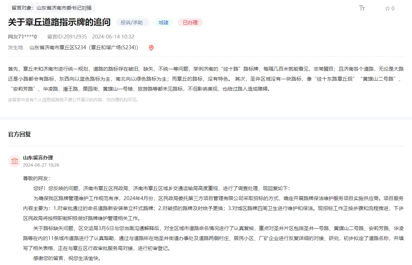This screenshot has height=265, width=412.
Task: Click the star favorite icon
Action: [387, 9]
